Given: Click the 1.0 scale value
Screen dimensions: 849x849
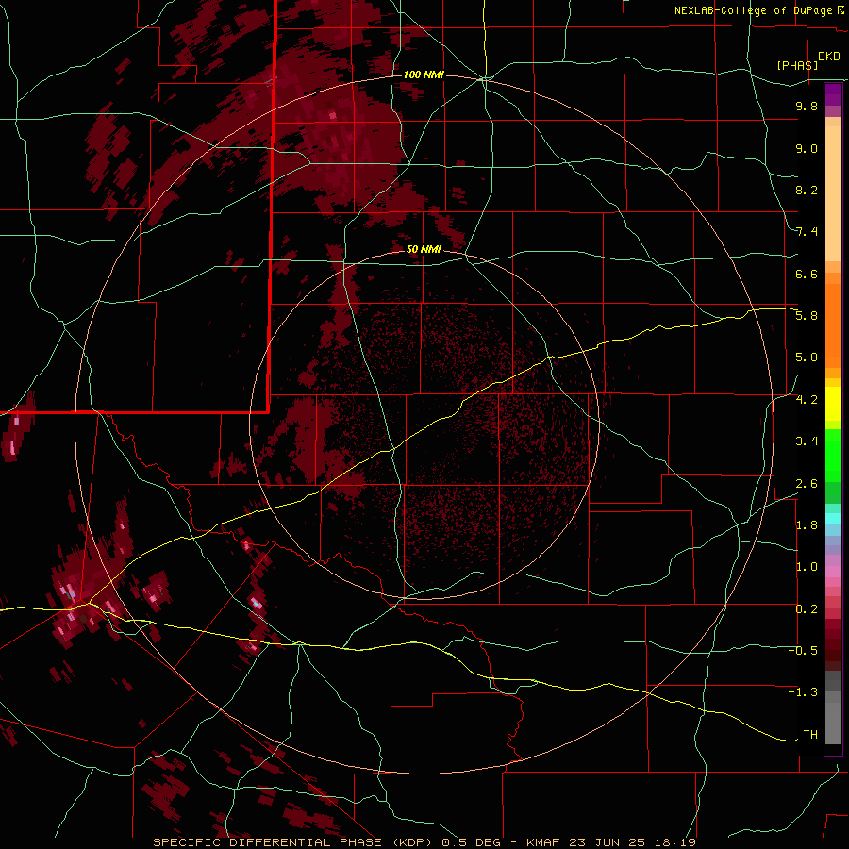Looking at the screenshot, I should point(807,567).
